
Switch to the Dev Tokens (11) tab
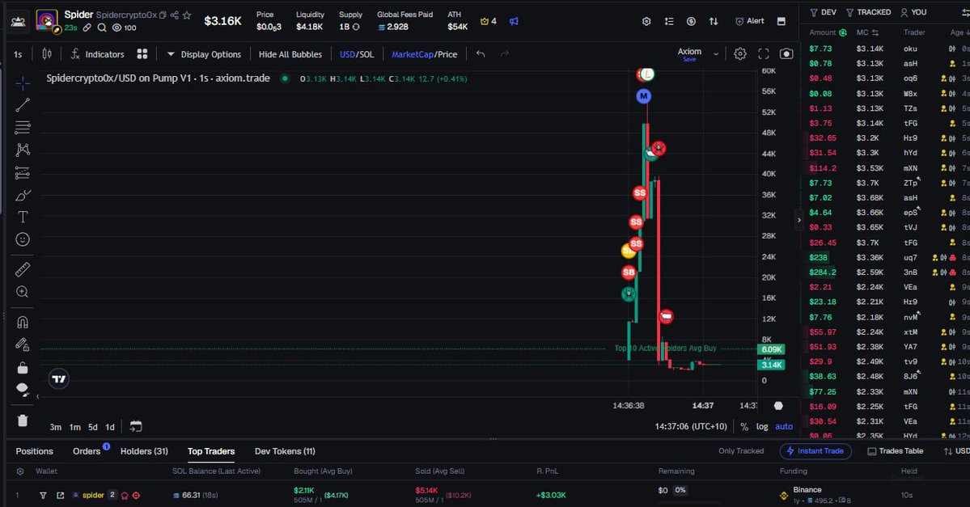(286, 451)
